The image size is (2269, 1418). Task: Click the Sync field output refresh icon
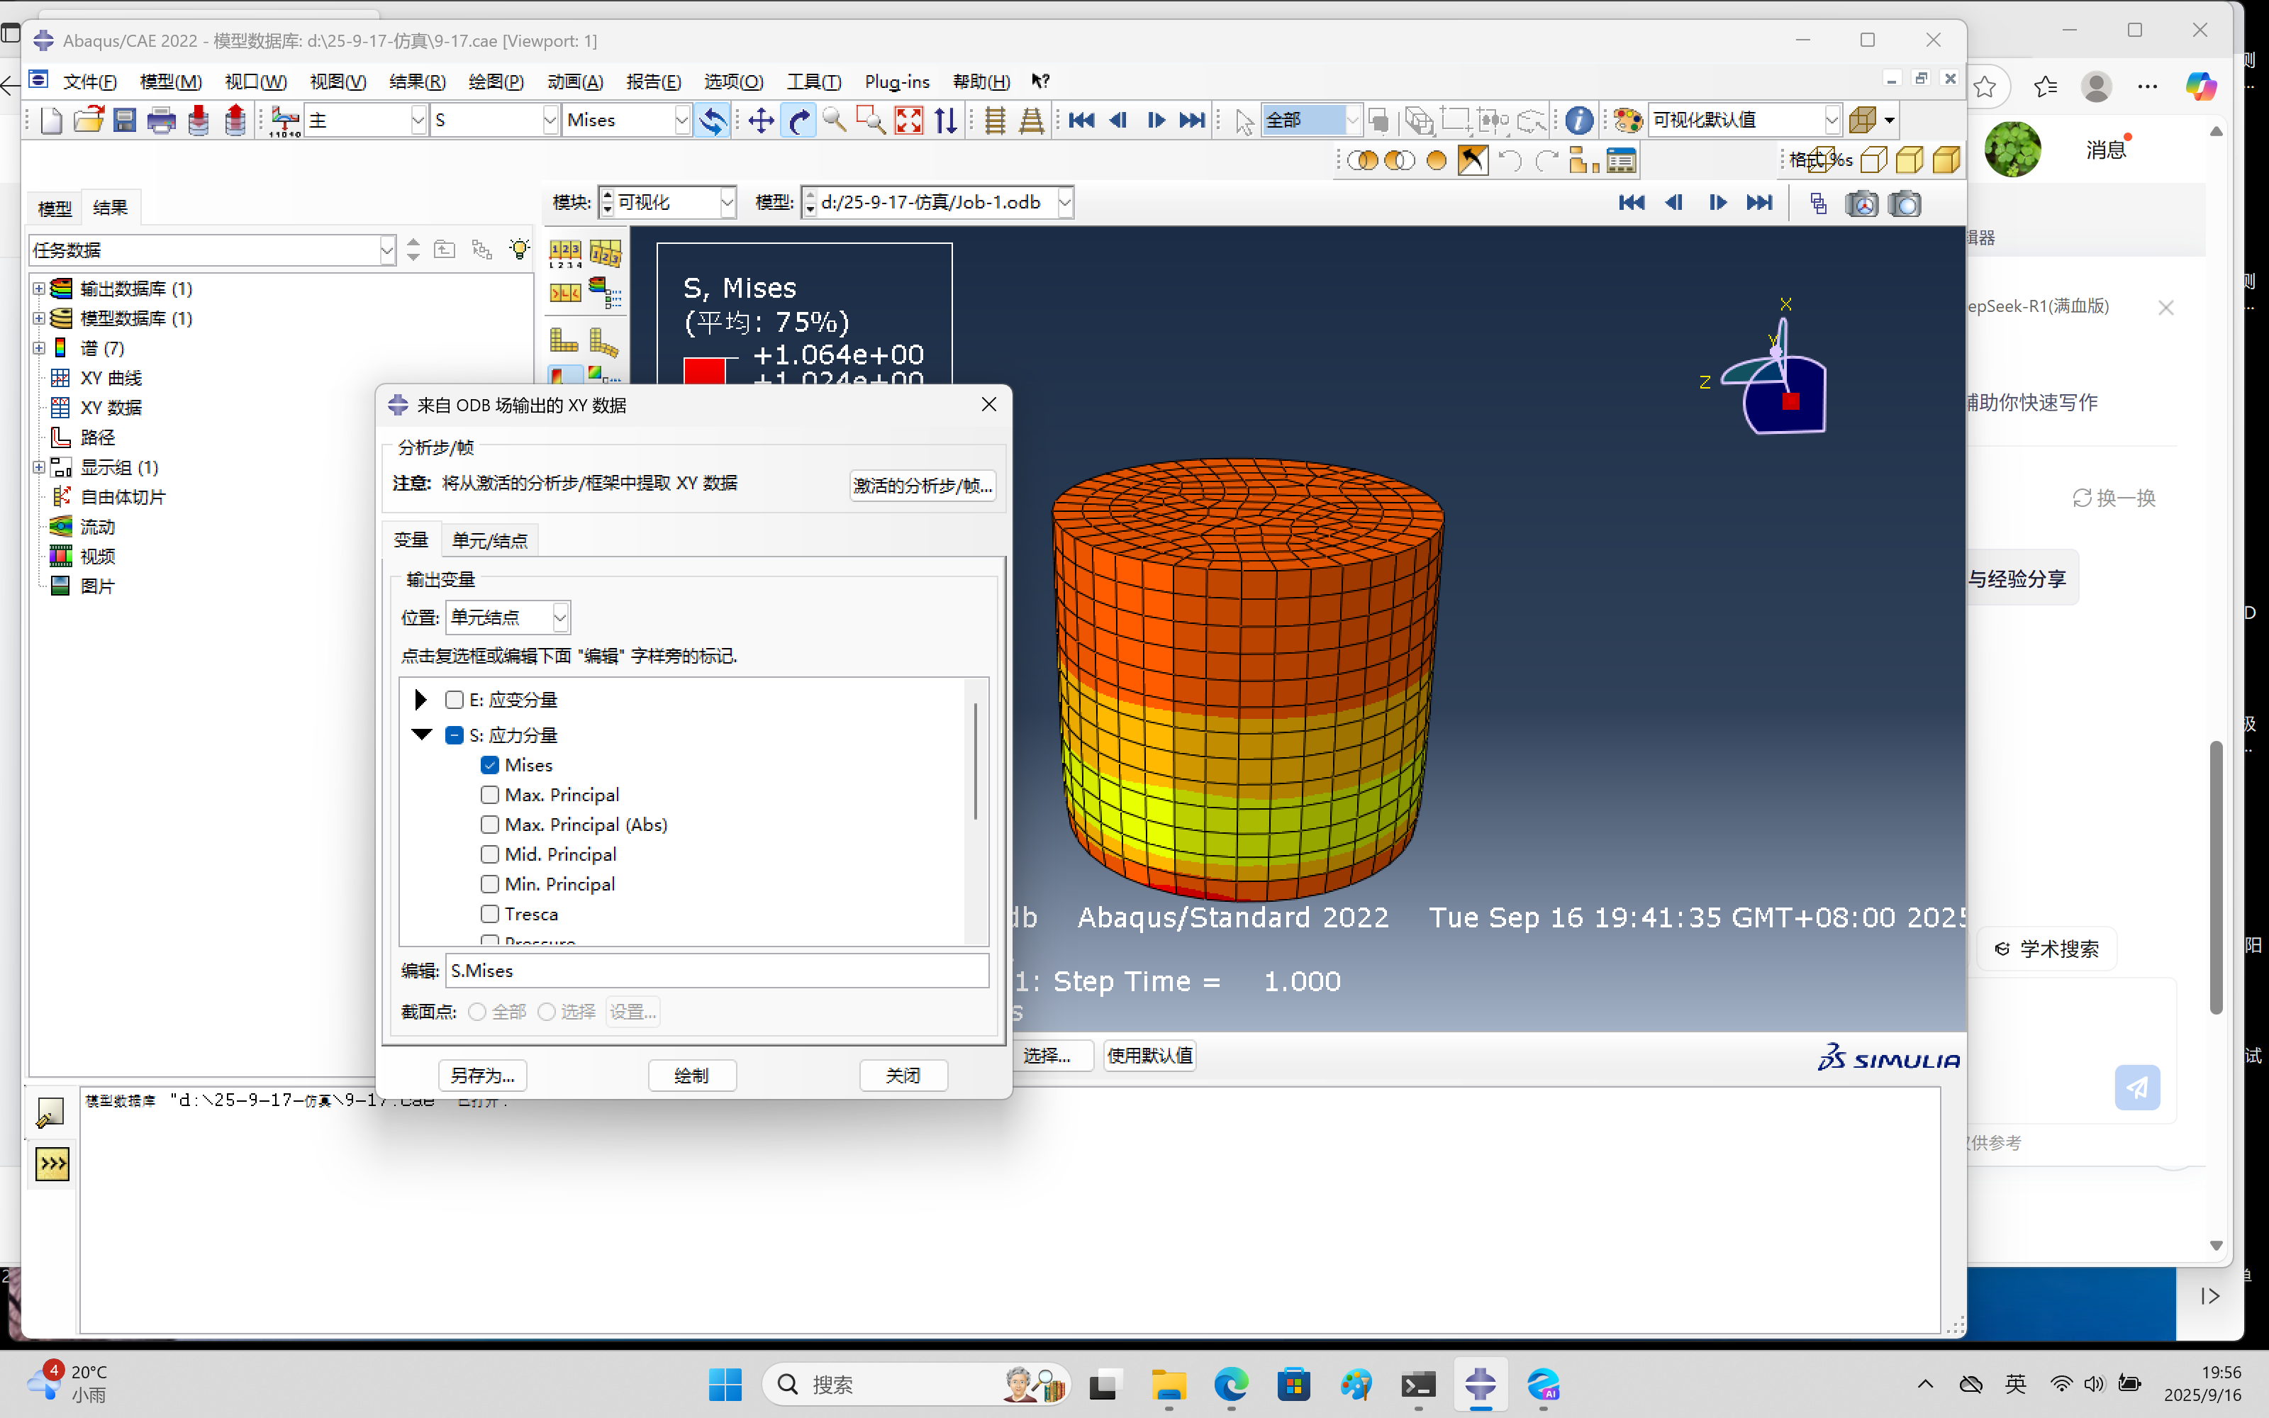pyautogui.click(x=713, y=121)
